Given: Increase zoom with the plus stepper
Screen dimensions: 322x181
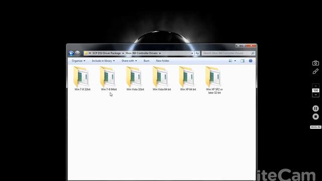Looking at the screenshot, I should [x=315, y=86].
